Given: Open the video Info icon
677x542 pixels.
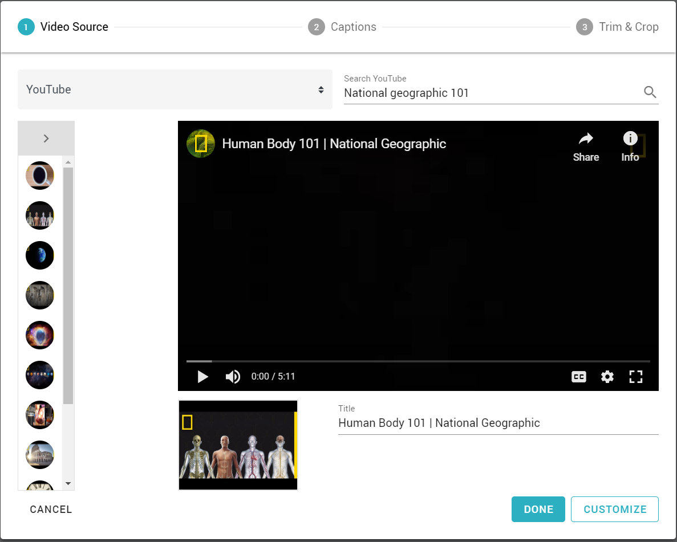Looking at the screenshot, I should click(x=630, y=147).
